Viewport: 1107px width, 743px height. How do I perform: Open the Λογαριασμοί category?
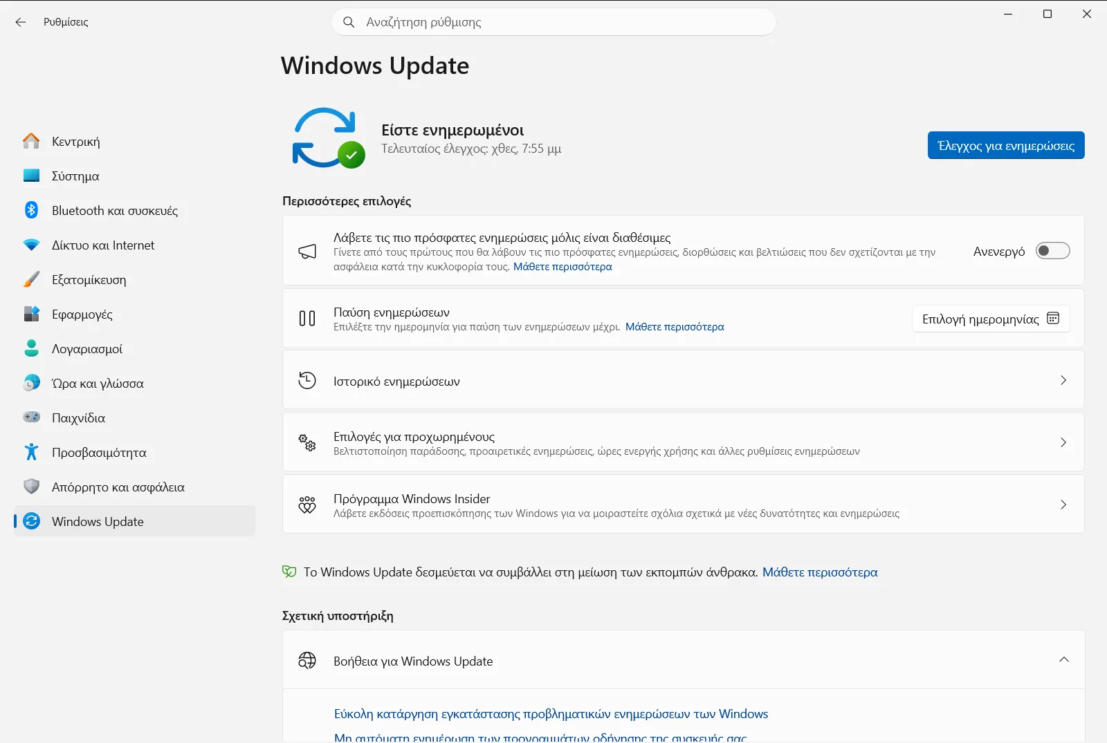[134, 348]
